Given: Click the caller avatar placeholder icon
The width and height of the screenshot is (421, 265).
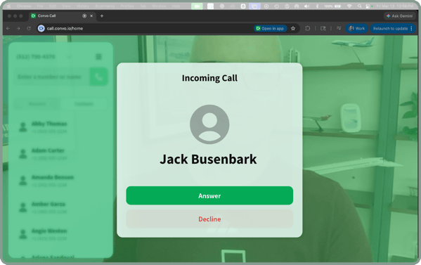Looking at the screenshot, I should (x=209, y=124).
